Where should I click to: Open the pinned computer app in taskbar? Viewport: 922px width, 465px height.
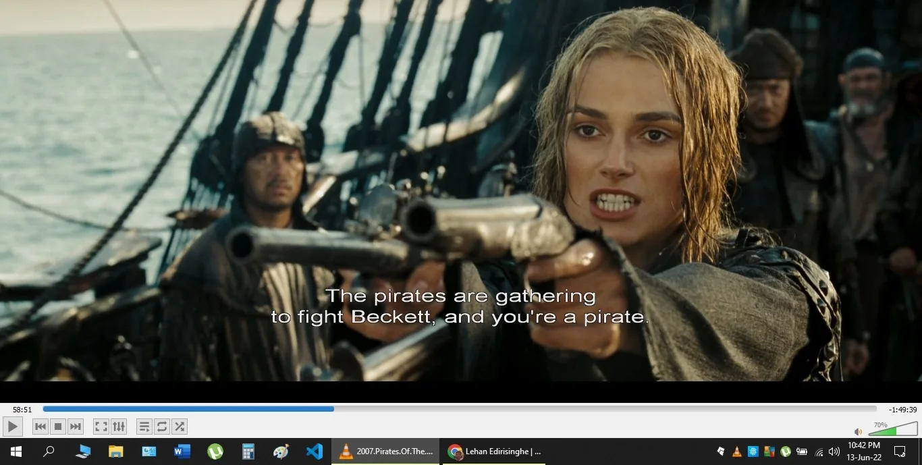(83, 452)
